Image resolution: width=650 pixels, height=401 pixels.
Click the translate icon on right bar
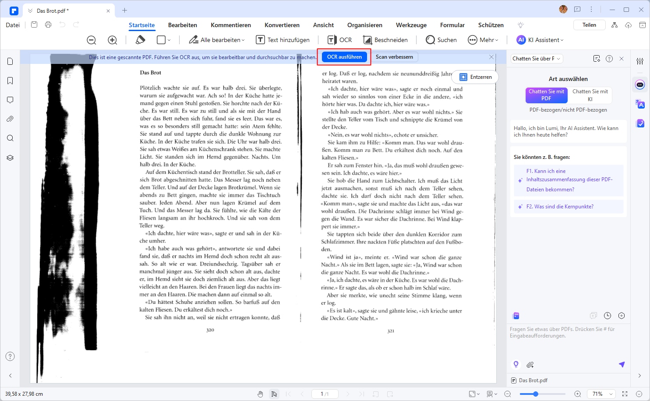click(x=640, y=104)
